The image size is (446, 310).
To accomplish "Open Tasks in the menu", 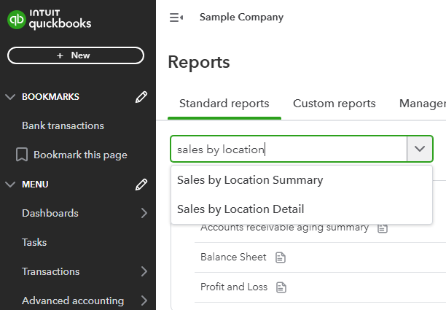I will point(34,242).
